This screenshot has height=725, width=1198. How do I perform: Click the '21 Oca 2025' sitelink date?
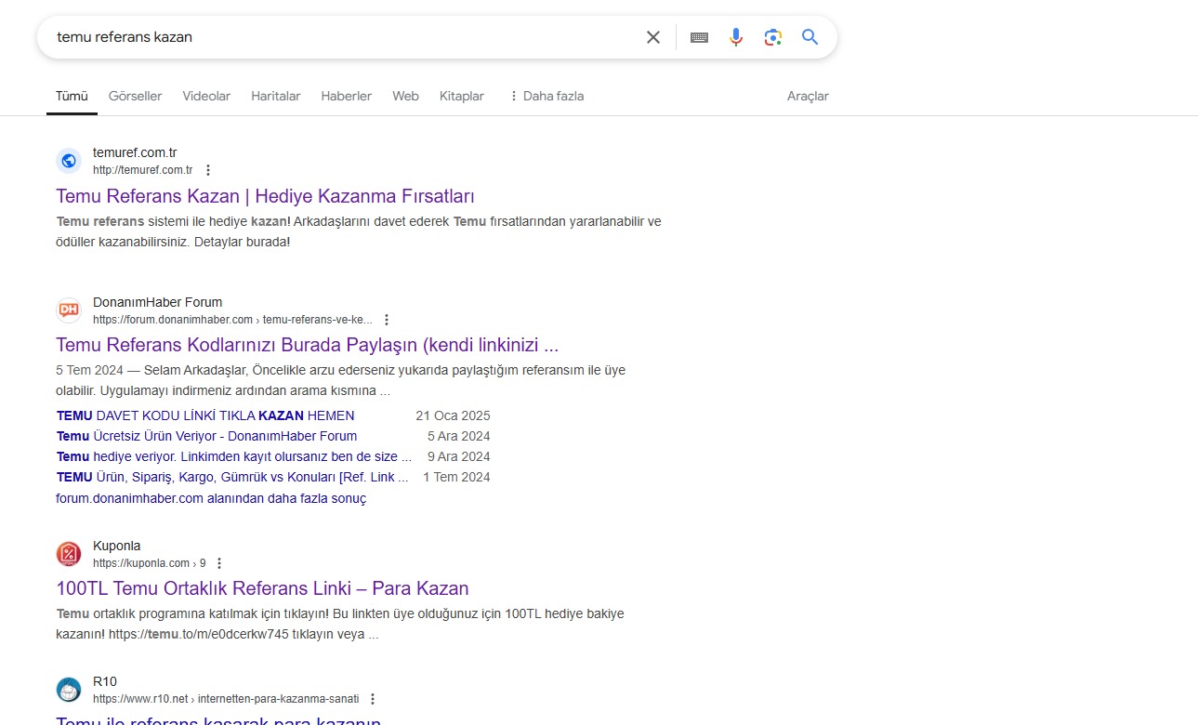pos(453,415)
